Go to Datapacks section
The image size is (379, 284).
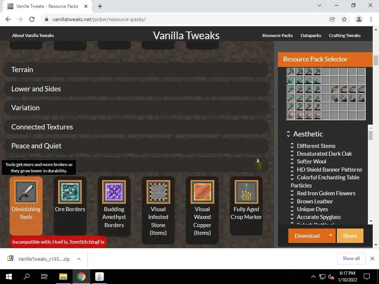point(311,35)
